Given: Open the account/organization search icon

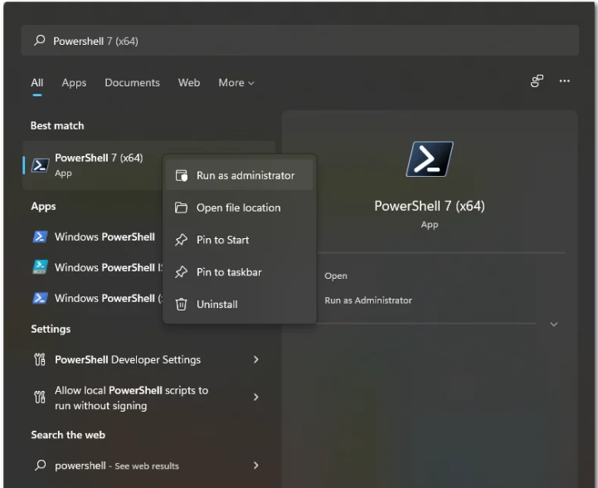Looking at the screenshot, I should pos(537,81).
